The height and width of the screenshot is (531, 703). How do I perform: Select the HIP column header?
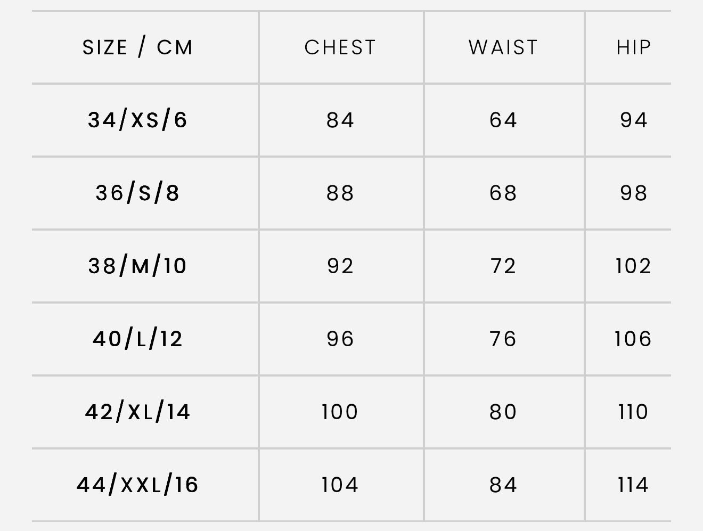tap(634, 48)
